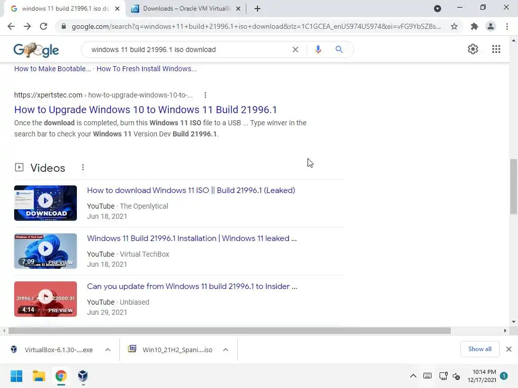Focus the Google search input field
Screen dimensions: 518x388
188,50
